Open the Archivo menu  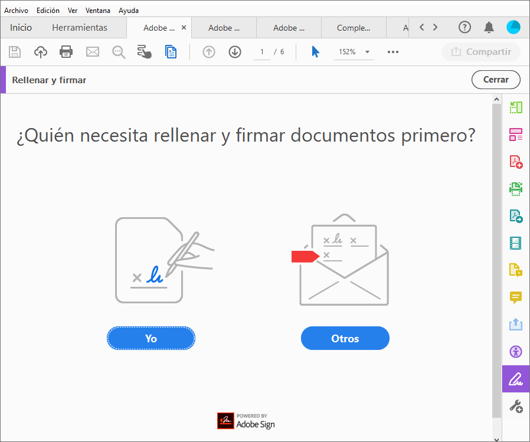click(16, 10)
